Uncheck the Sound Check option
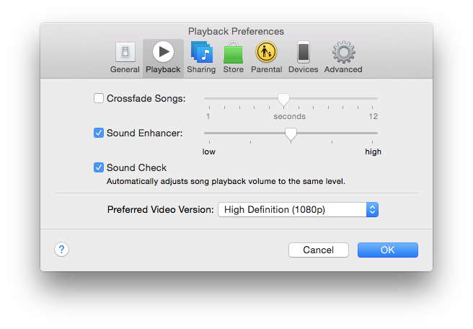Viewport: 473px width, 329px height. pos(99,167)
